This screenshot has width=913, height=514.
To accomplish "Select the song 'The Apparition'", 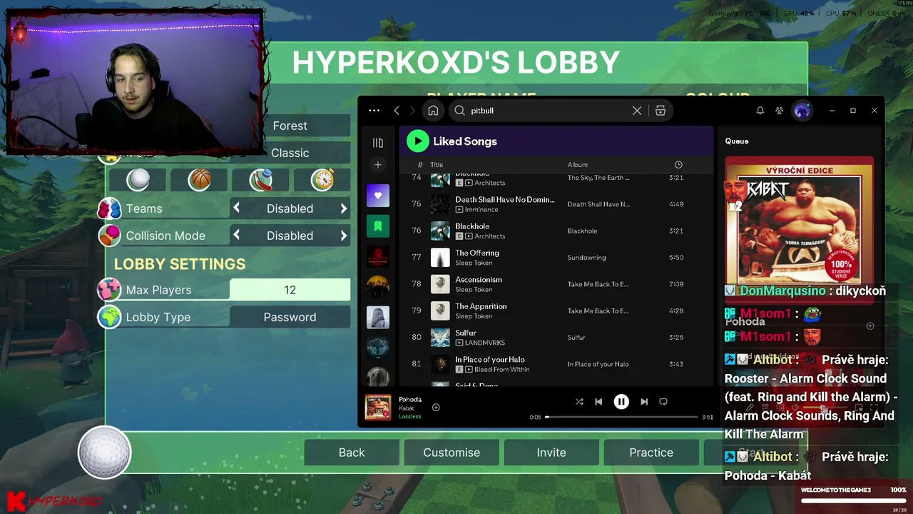I will click(x=481, y=306).
